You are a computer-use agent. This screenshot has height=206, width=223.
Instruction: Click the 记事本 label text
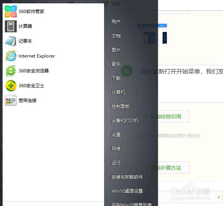point(25,41)
